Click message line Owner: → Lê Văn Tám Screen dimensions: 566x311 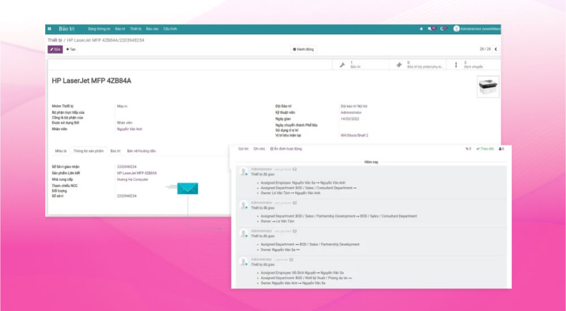pos(277,221)
